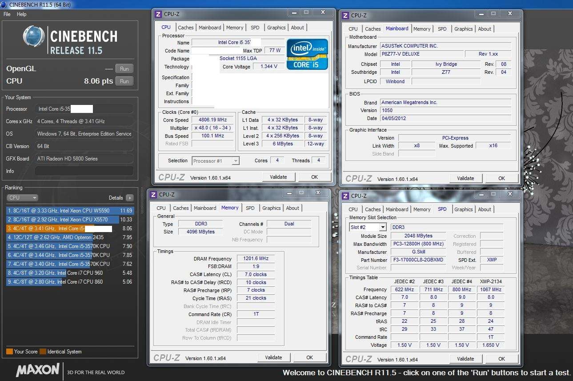Click the Info input field in Your System
The height and width of the screenshot is (381, 573).
(84, 171)
